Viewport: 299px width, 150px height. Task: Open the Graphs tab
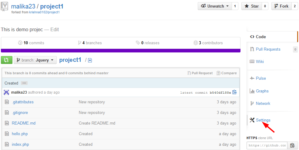[262, 91]
